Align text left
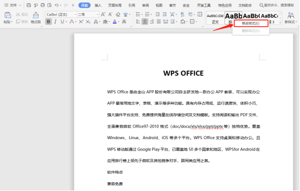The width and height of the screenshot is (300, 191). point(137,22)
